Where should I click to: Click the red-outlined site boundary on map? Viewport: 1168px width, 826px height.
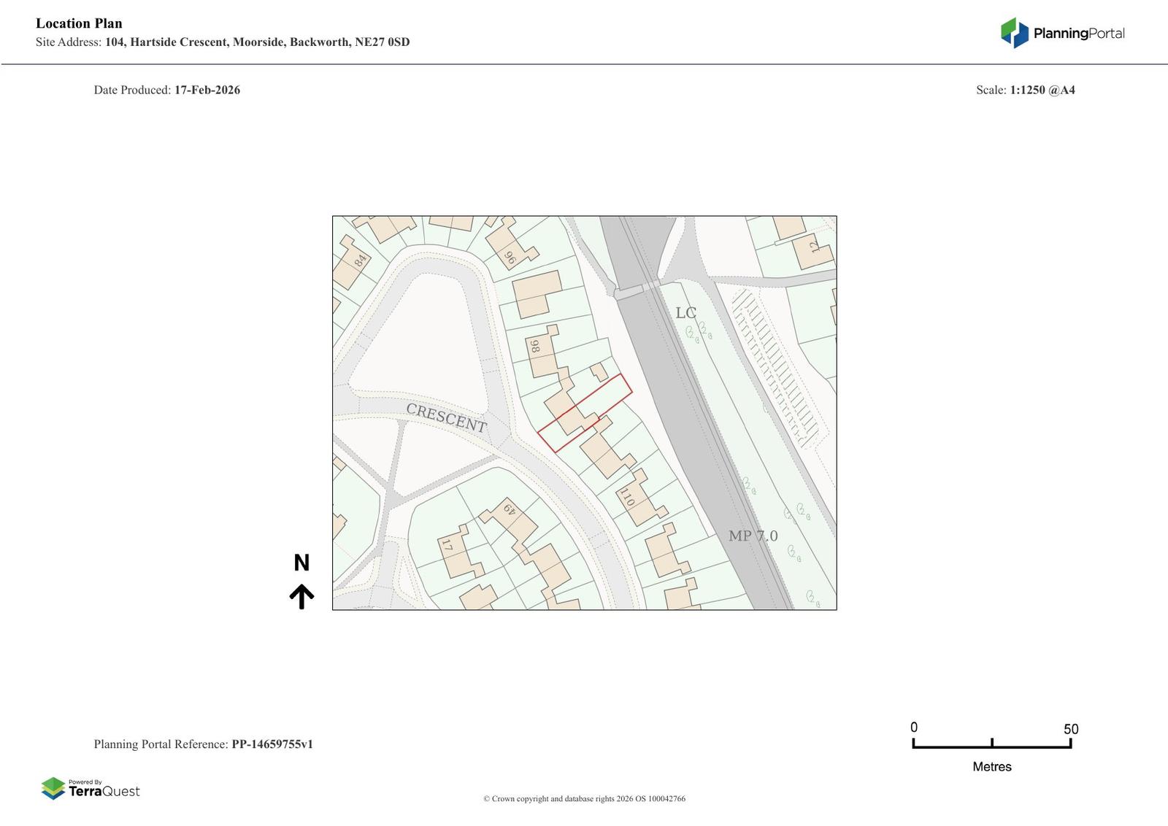click(585, 413)
